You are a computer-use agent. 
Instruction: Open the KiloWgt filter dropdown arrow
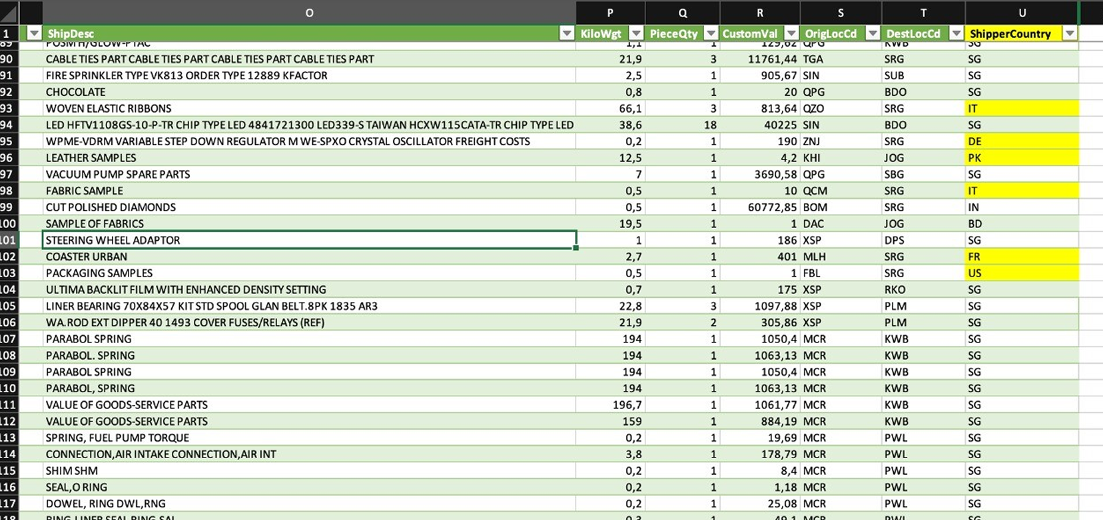point(636,34)
